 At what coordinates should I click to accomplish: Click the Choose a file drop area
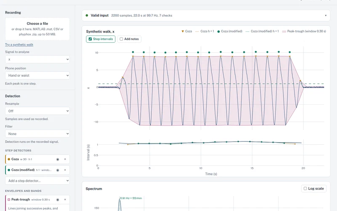point(37,29)
